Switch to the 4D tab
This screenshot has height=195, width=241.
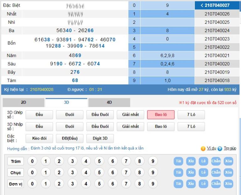tap(109, 102)
